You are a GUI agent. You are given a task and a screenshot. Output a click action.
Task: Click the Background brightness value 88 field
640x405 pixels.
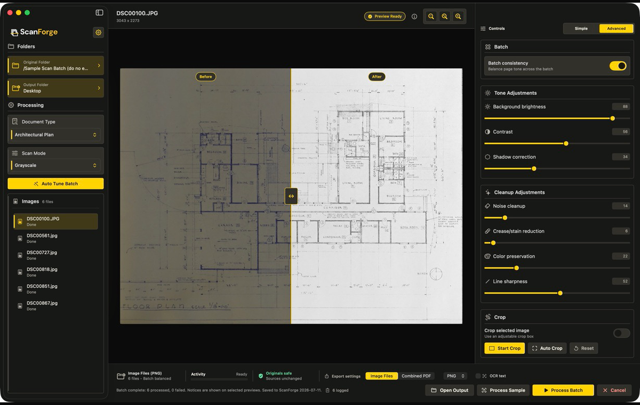click(621, 107)
